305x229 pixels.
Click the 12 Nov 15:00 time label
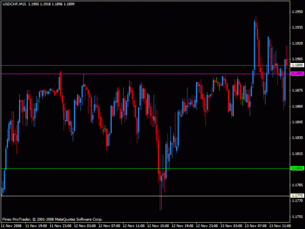click(158, 226)
